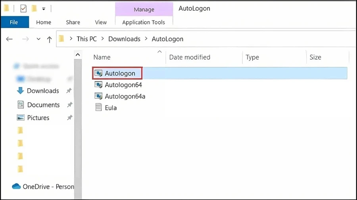
Task: Click the Pictures icon in sidebar
Action: pyautogui.click(x=21, y=117)
